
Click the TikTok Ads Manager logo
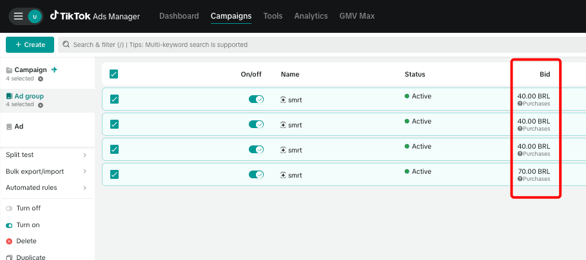tap(95, 16)
